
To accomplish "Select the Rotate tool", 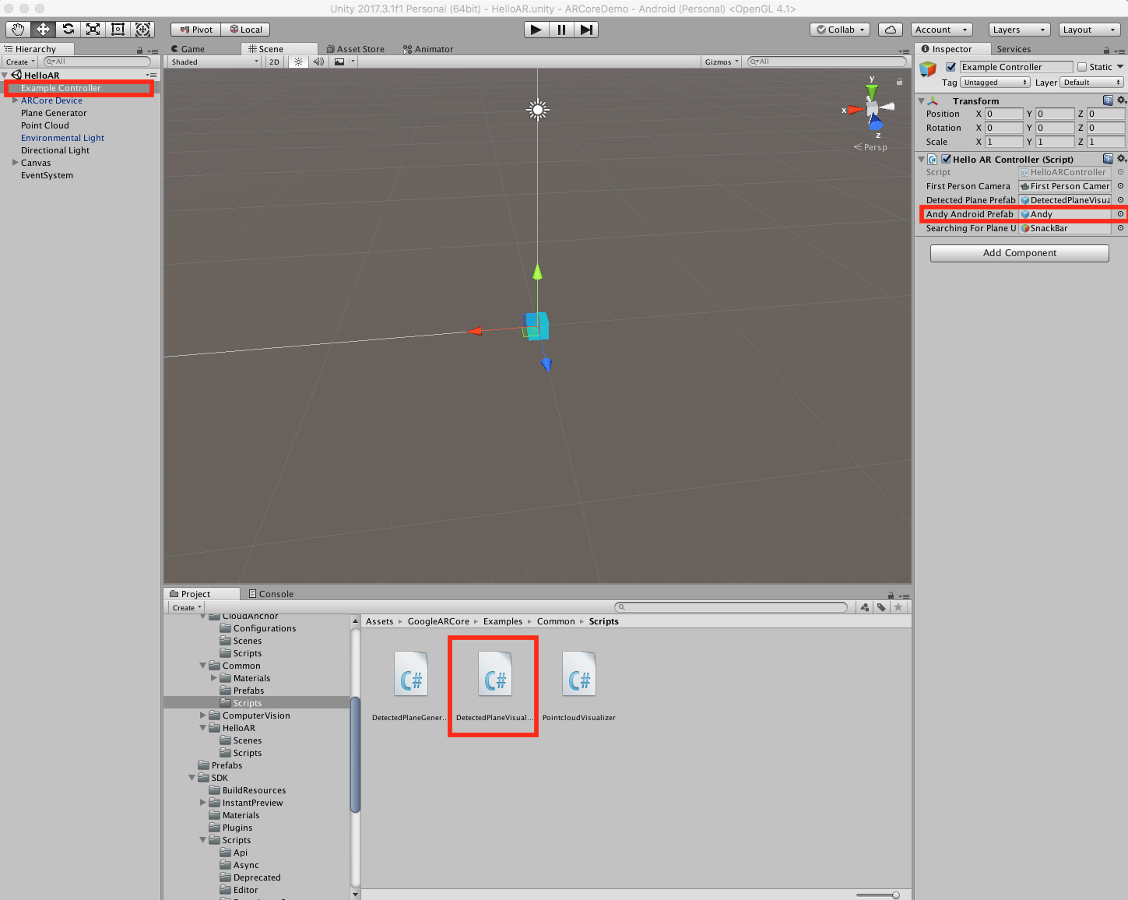I will click(69, 30).
